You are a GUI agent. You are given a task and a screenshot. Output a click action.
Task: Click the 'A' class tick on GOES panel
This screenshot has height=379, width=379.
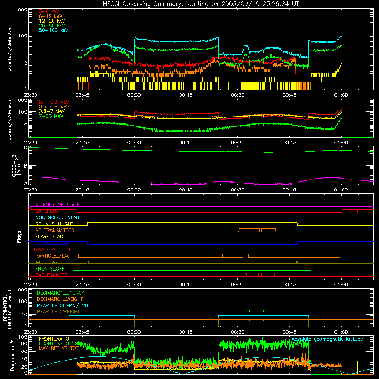pos(26,183)
